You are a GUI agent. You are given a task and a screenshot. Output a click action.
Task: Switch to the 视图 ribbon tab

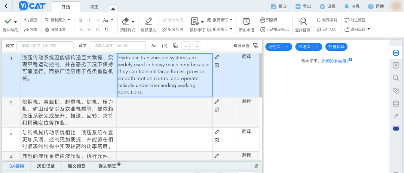[94, 7]
